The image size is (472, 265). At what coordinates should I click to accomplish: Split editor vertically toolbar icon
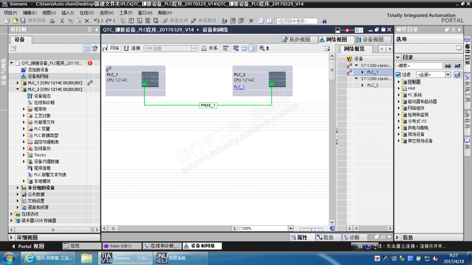[x=270, y=21]
